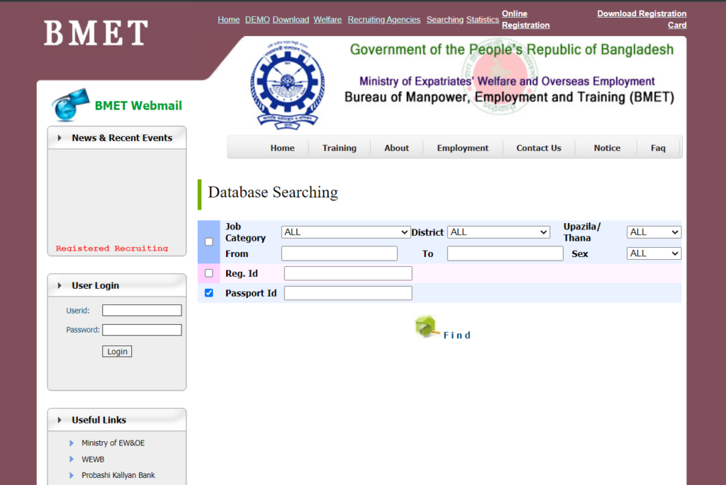This screenshot has width=726, height=485.
Task: Click the arrow icon beside News & Recent Events
Action: 60,138
